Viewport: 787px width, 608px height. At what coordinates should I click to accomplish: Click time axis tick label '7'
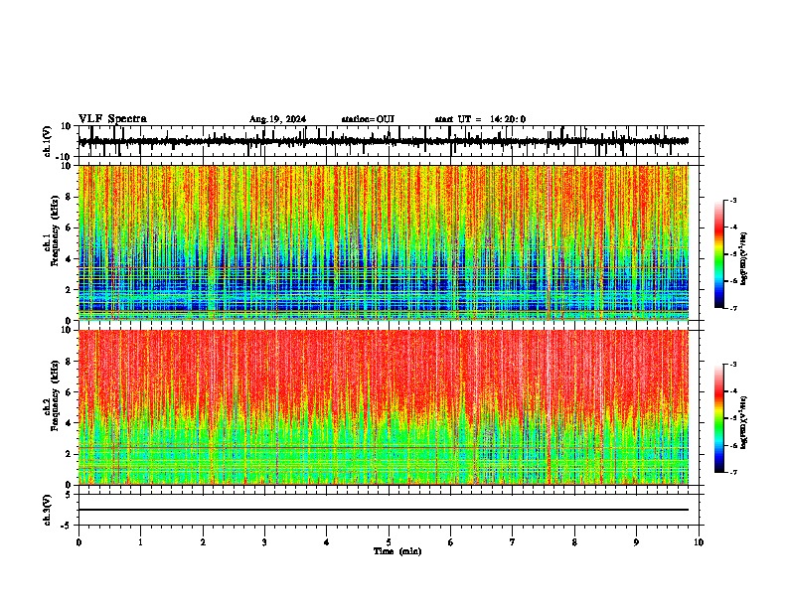pos(513,542)
